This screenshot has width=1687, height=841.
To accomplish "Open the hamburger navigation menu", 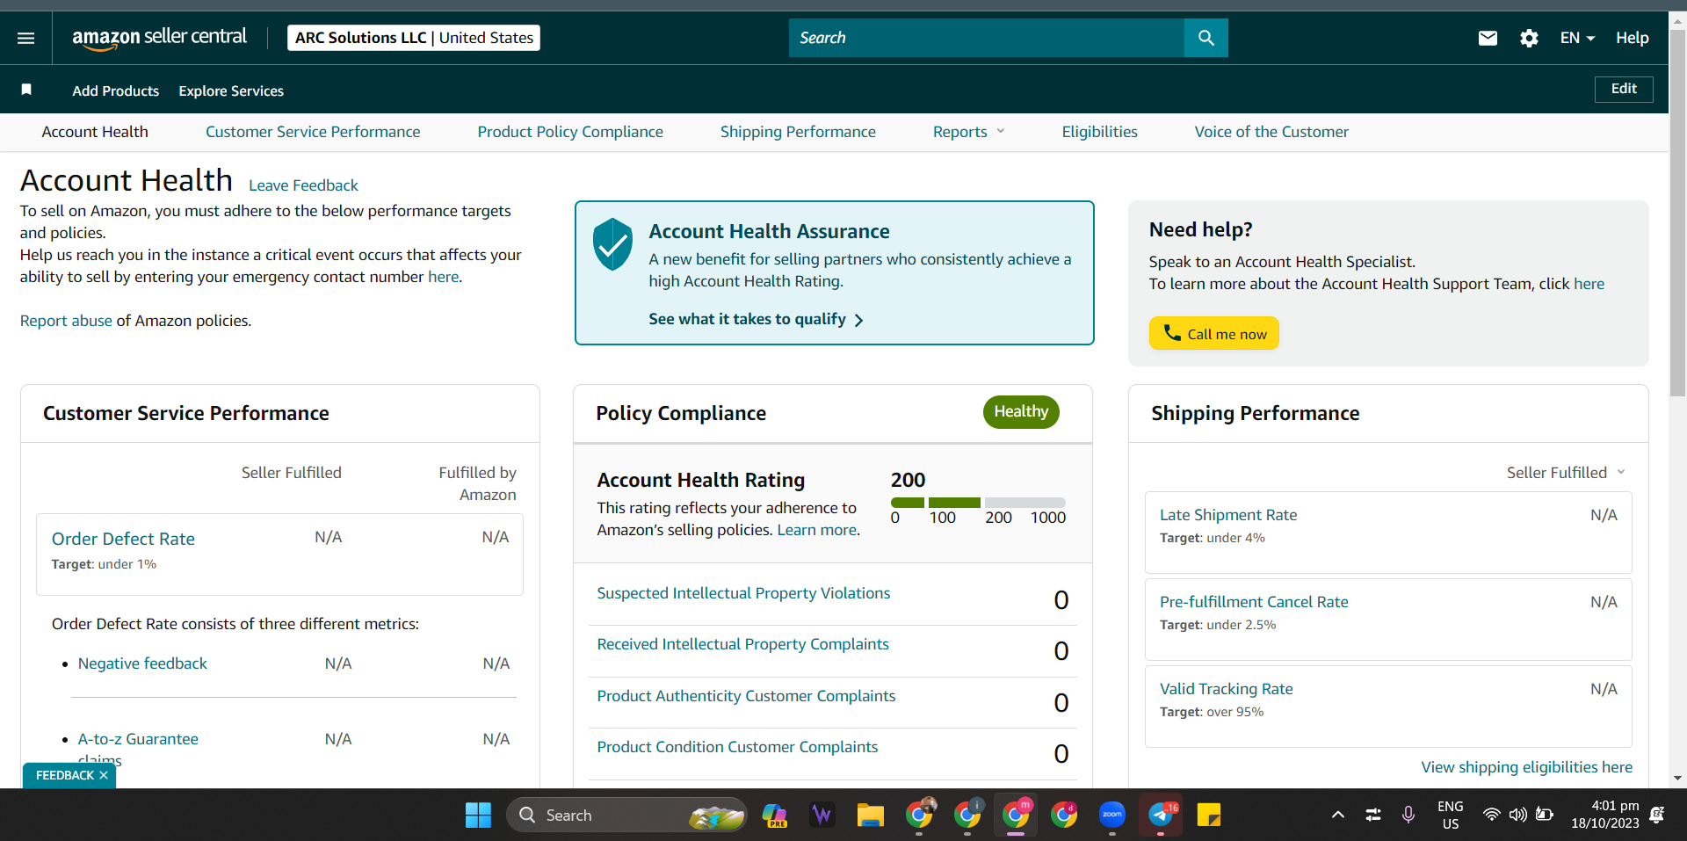I will point(25,38).
